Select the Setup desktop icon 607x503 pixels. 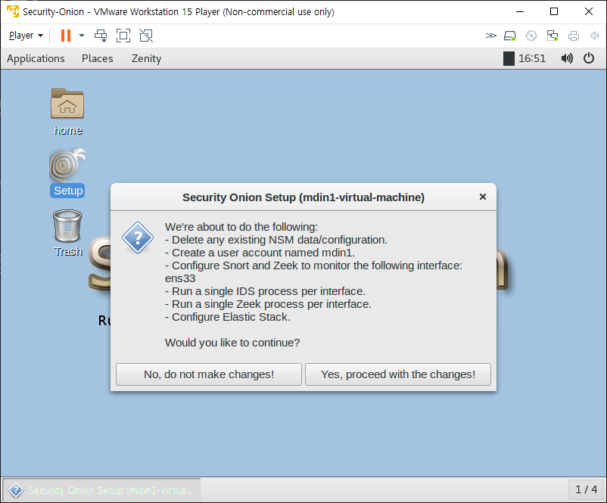tap(67, 173)
